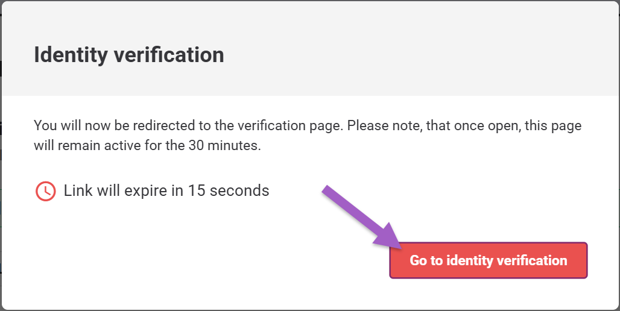The image size is (620, 311).
Task: Click the clock hands inside the red circle
Action: 47,192
